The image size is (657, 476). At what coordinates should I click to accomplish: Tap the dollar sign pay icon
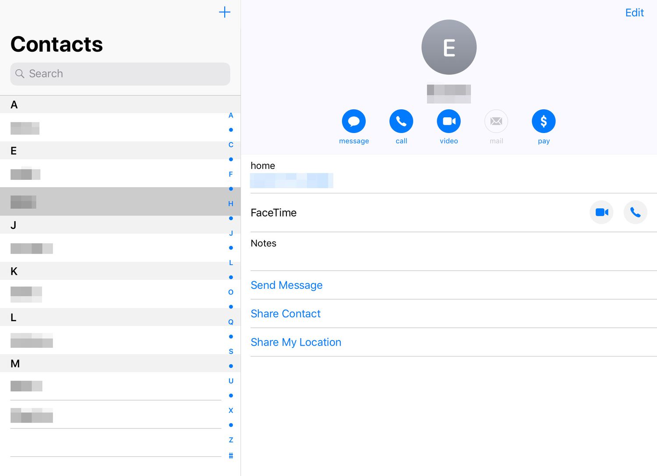[544, 121]
